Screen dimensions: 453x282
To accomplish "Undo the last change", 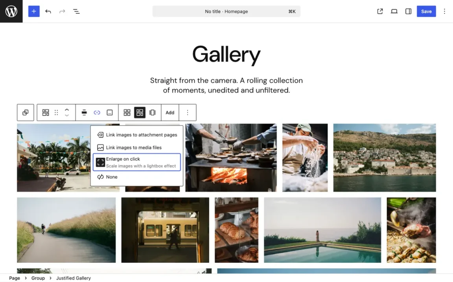I will [48, 11].
